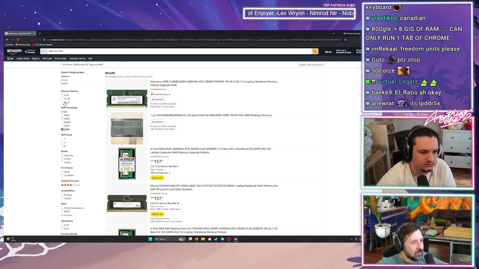479x269 pixels.
Task: Open the search category All dropdown
Action: pos(43,51)
